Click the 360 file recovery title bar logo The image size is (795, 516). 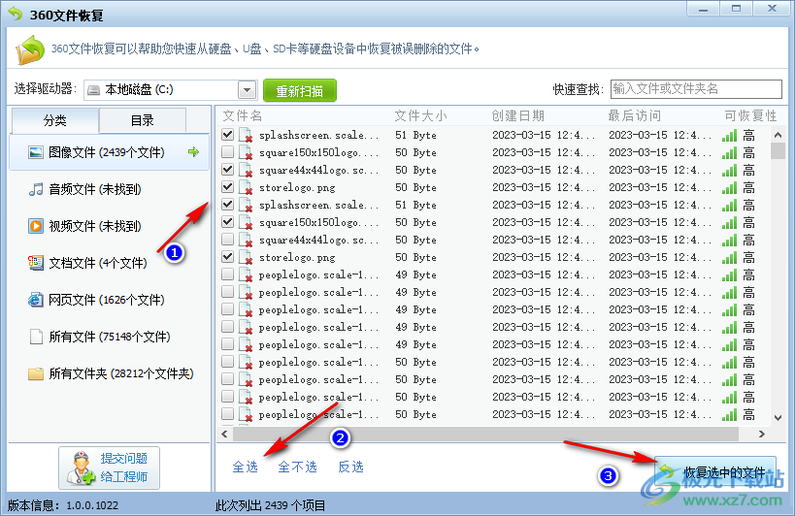tap(16, 15)
